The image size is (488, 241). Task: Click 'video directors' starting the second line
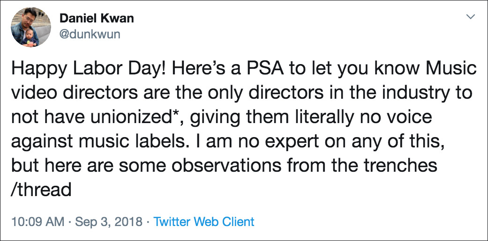tap(63, 93)
